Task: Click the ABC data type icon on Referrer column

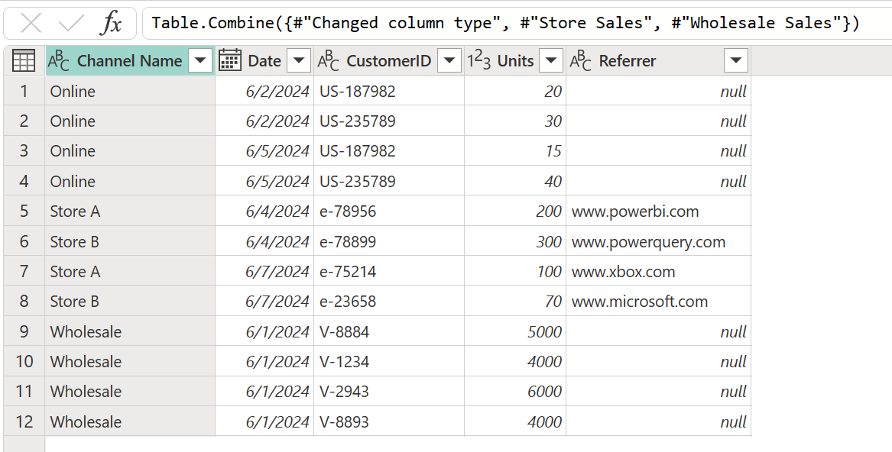Action: click(580, 60)
